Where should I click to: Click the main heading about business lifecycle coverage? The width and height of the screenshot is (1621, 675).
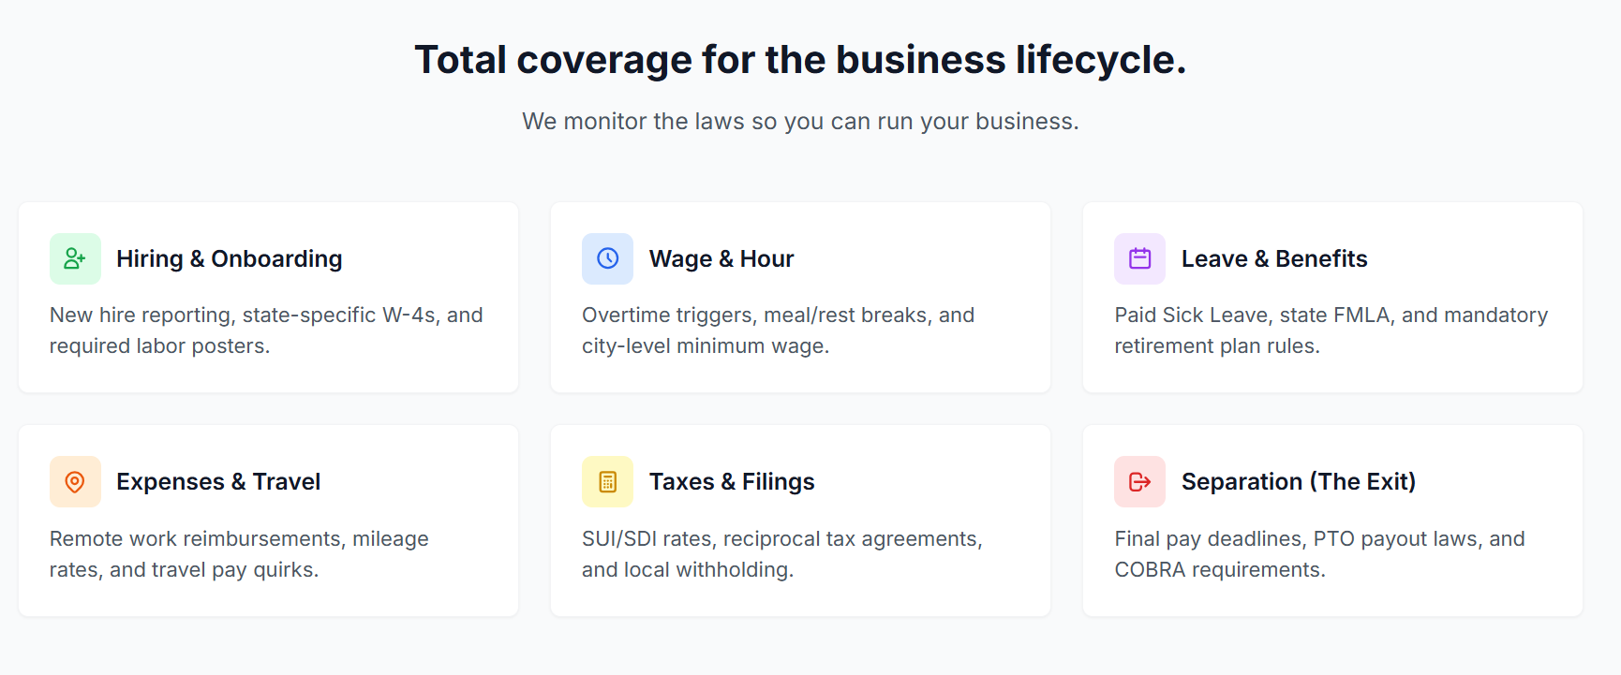pyautogui.click(x=801, y=59)
